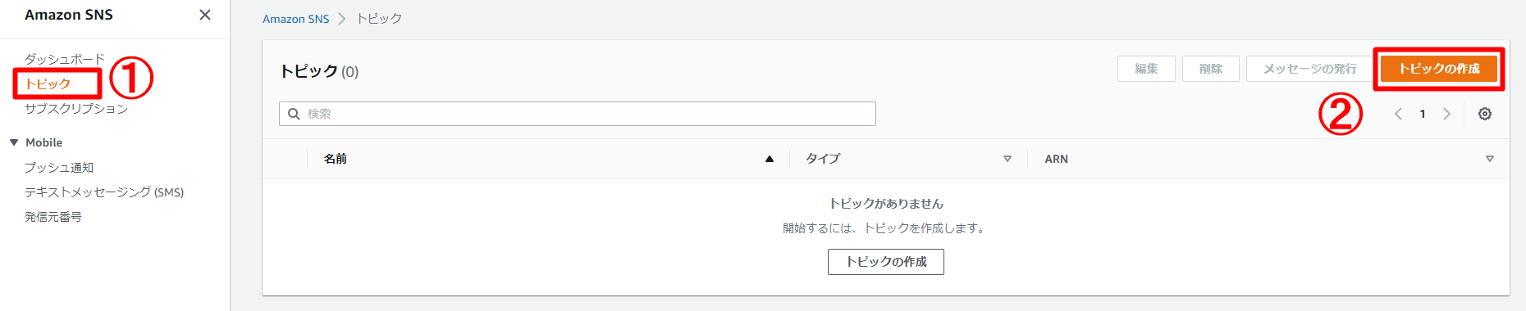This screenshot has height=311, width=1526.
Task: Sort by 名前 ascending arrow
Action: [x=770, y=159]
